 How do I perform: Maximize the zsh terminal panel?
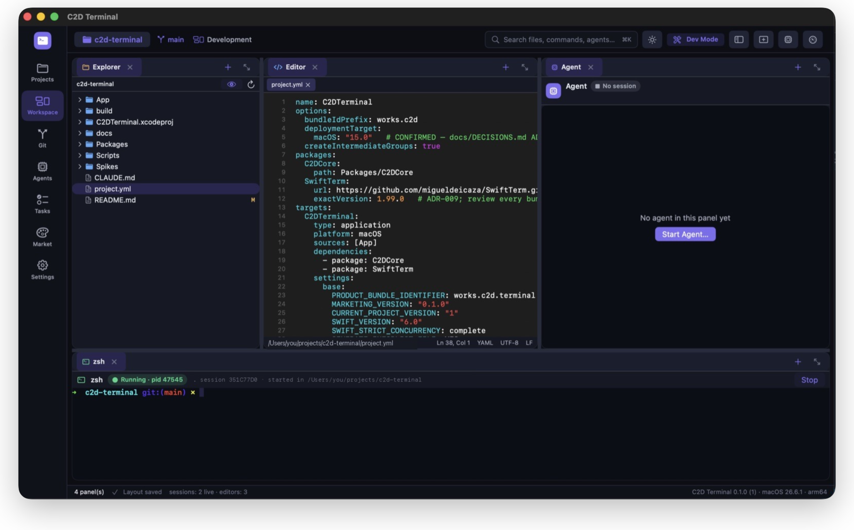coord(817,362)
